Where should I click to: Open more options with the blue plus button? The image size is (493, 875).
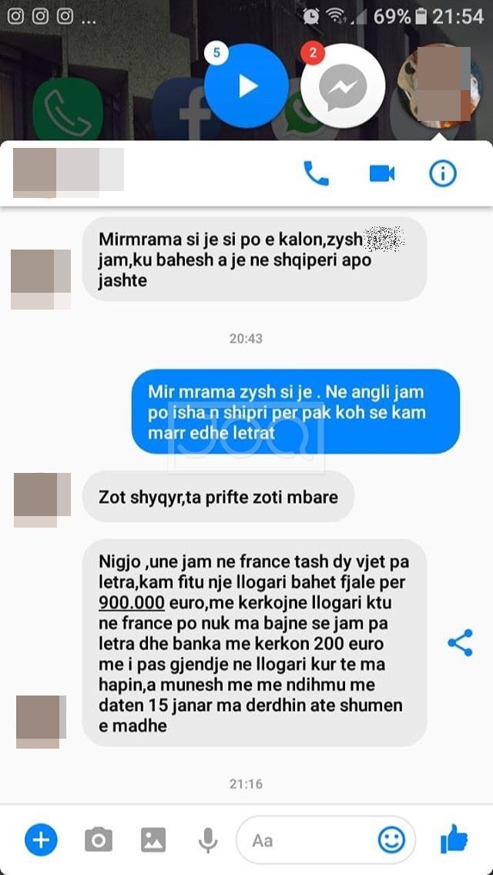[x=41, y=840]
